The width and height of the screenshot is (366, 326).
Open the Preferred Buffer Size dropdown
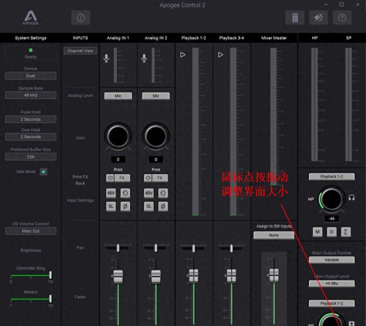[x=31, y=157]
